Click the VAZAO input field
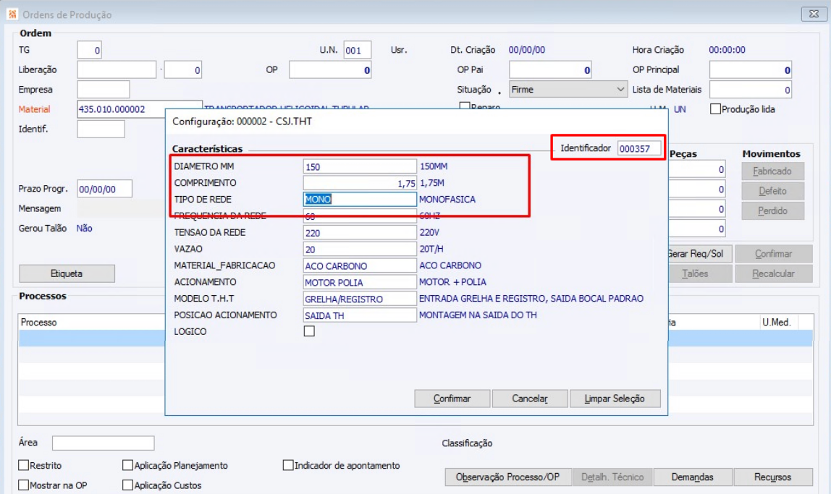 tap(360, 249)
